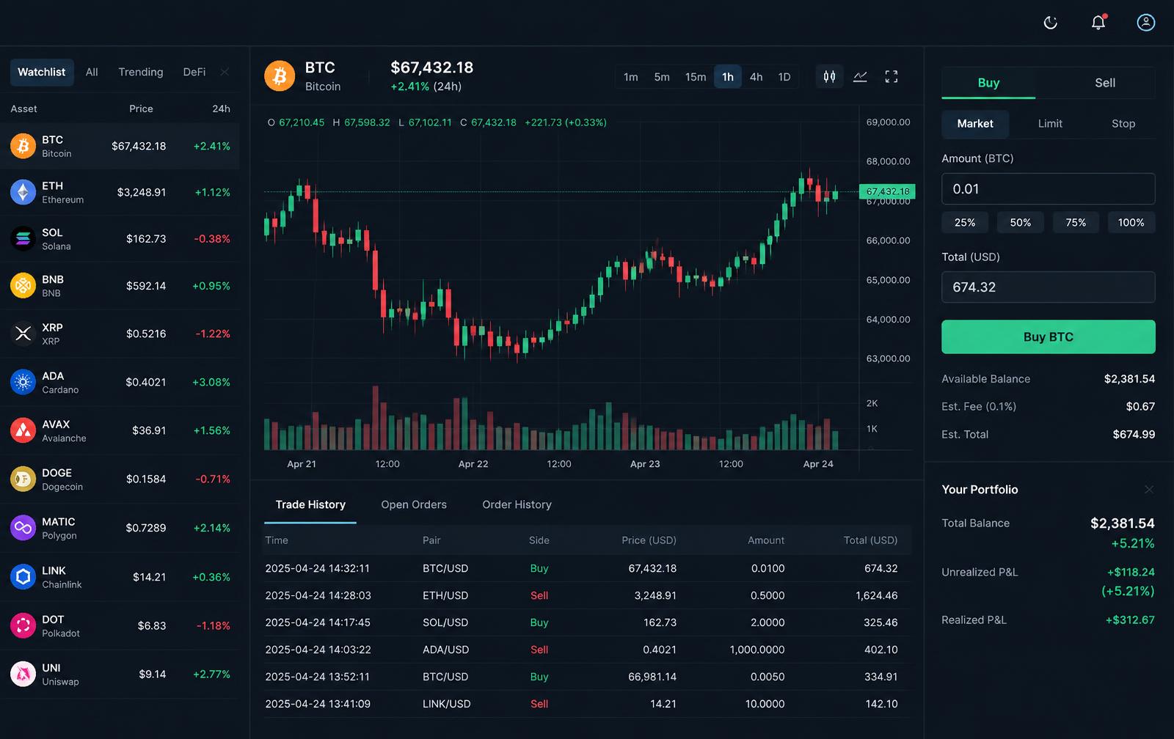Image resolution: width=1174 pixels, height=739 pixels.
Task: Click the Bitcoin logo in chart header
Action: [x=280, y=76]
